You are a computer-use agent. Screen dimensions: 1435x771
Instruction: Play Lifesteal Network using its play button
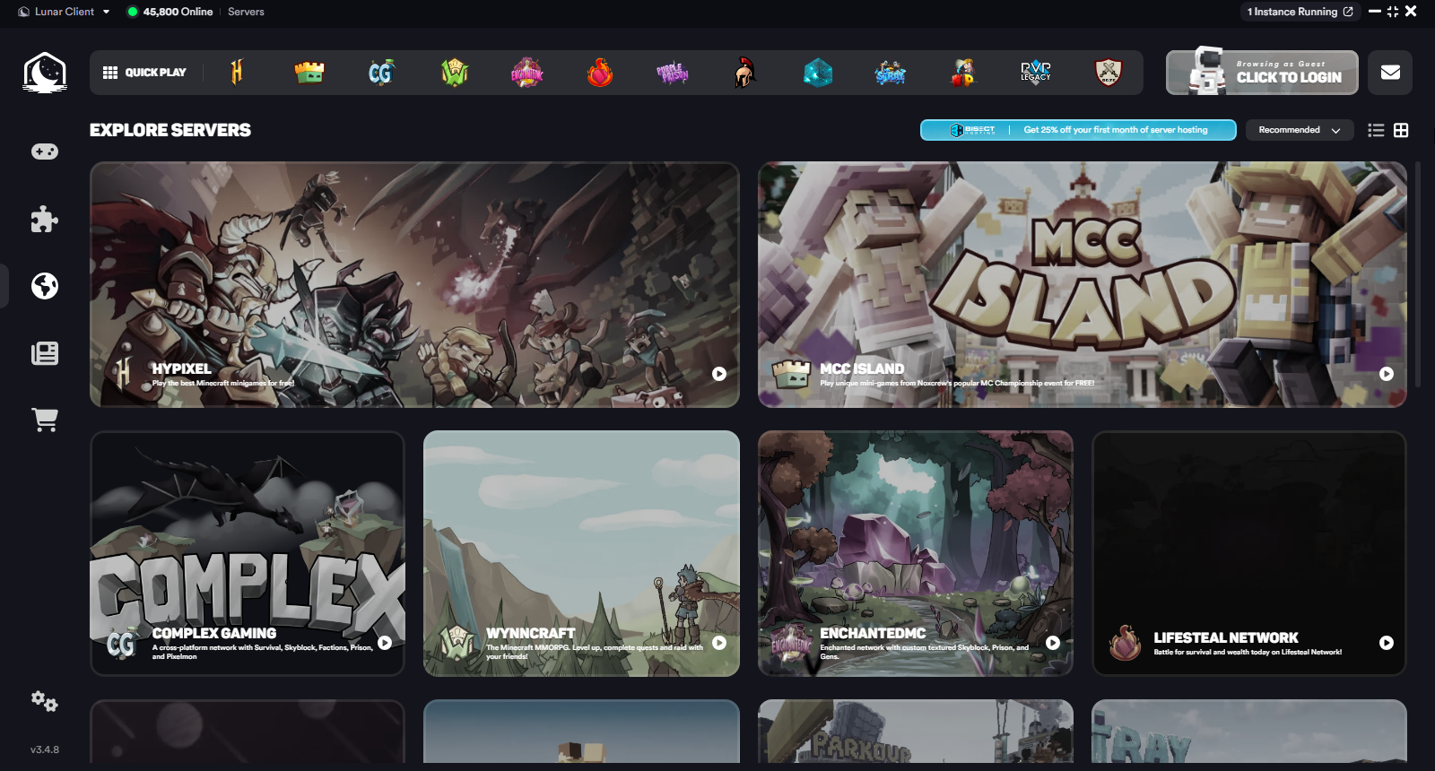(x=1387, y=643)
